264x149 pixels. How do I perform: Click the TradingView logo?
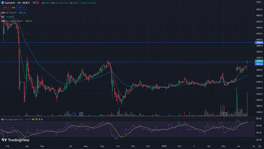pos(15,140)
